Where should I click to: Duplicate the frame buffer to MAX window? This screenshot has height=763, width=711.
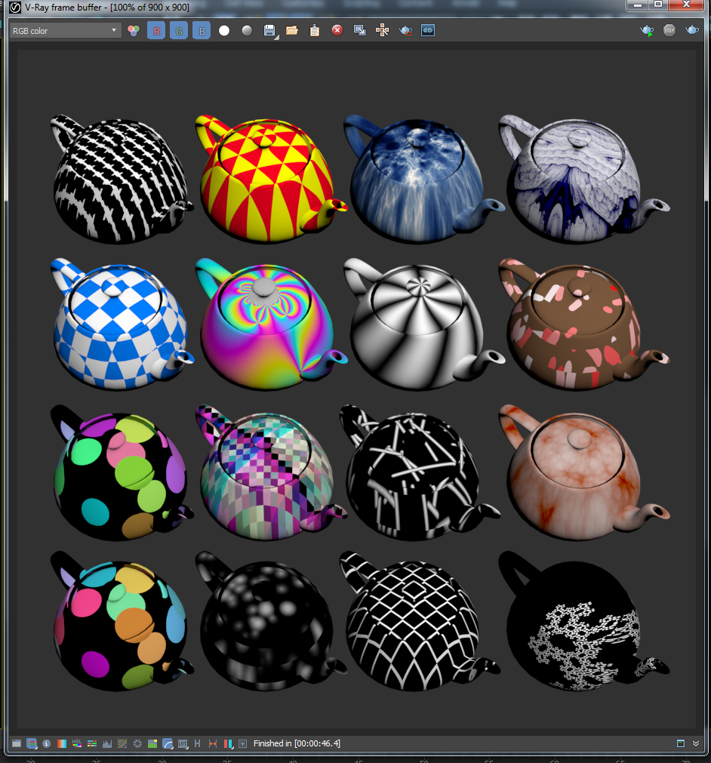click(x=360, y=31)
